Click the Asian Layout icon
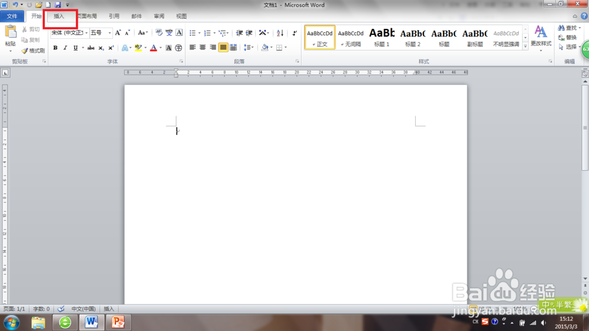 (263, 32)
